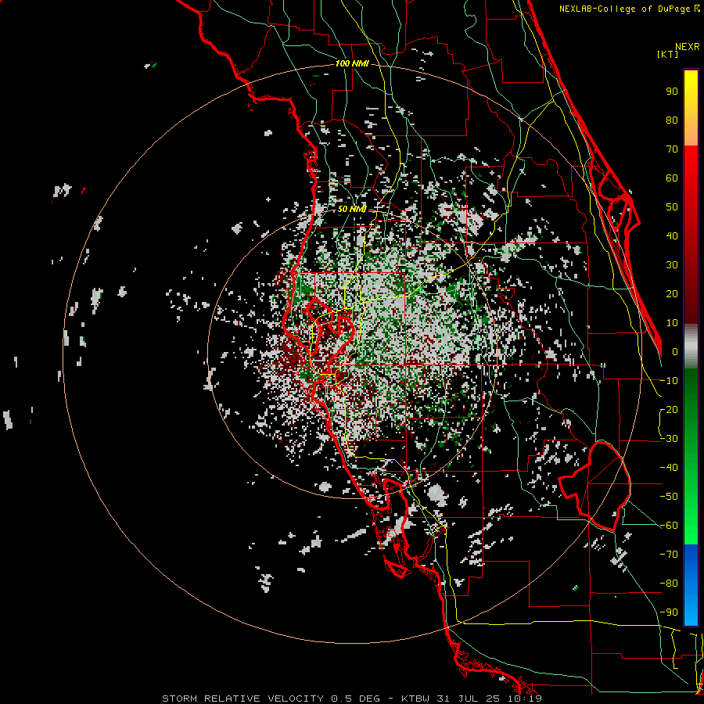
Task: Click the positive 80 knots scale label
Action: point(672,120)
